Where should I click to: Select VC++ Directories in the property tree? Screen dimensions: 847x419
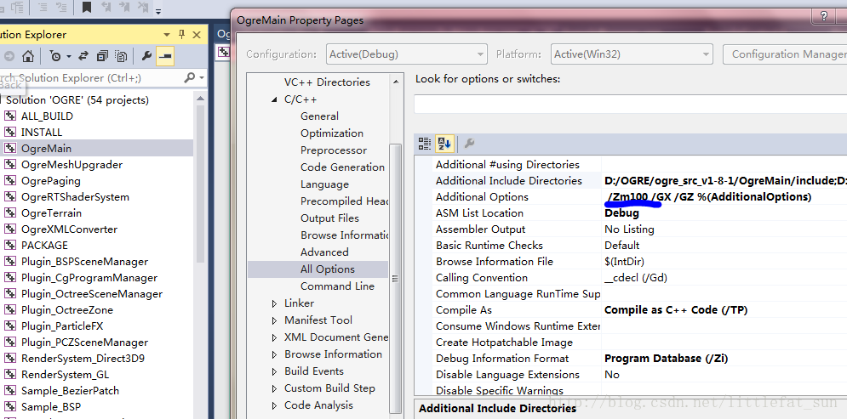[x=327, y=82]
